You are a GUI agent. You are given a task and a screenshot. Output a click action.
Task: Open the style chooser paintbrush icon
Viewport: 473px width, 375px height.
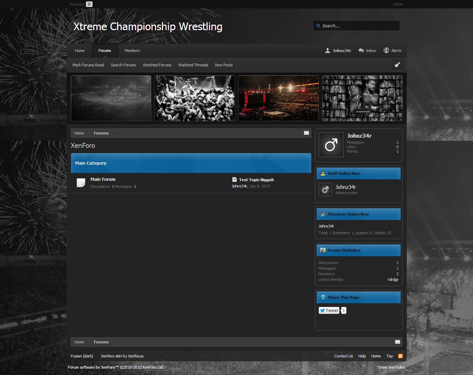coord(397,65)
